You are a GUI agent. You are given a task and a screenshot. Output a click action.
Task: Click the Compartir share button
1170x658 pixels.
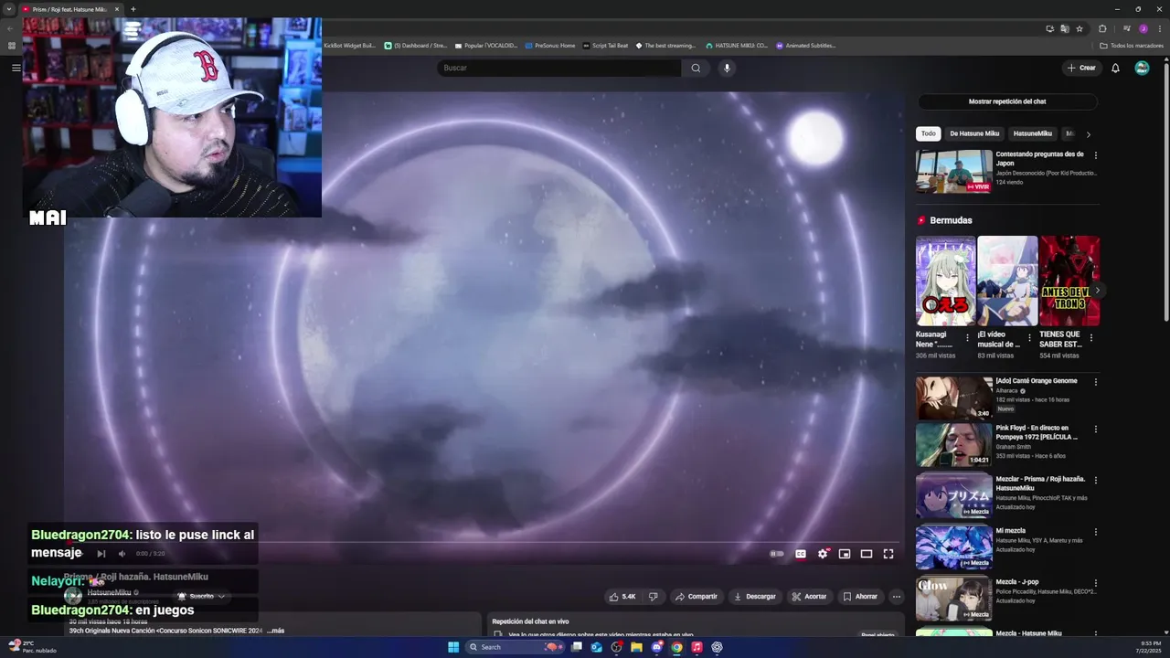696,597
